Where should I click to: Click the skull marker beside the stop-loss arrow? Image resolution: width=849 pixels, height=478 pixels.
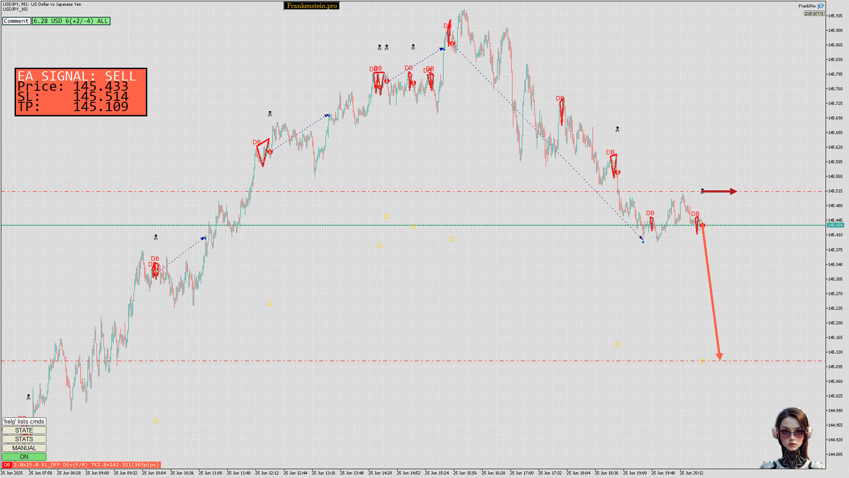click(702, 191)
